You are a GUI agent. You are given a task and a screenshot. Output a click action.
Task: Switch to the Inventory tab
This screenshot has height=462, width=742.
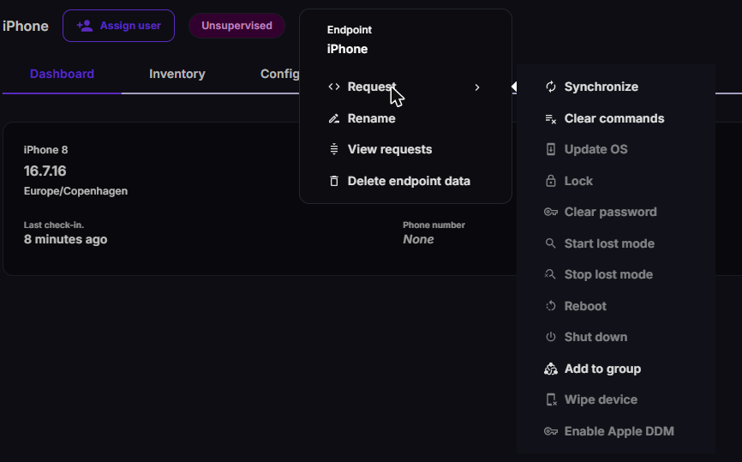pyautogui.click(x=177, y=74)
